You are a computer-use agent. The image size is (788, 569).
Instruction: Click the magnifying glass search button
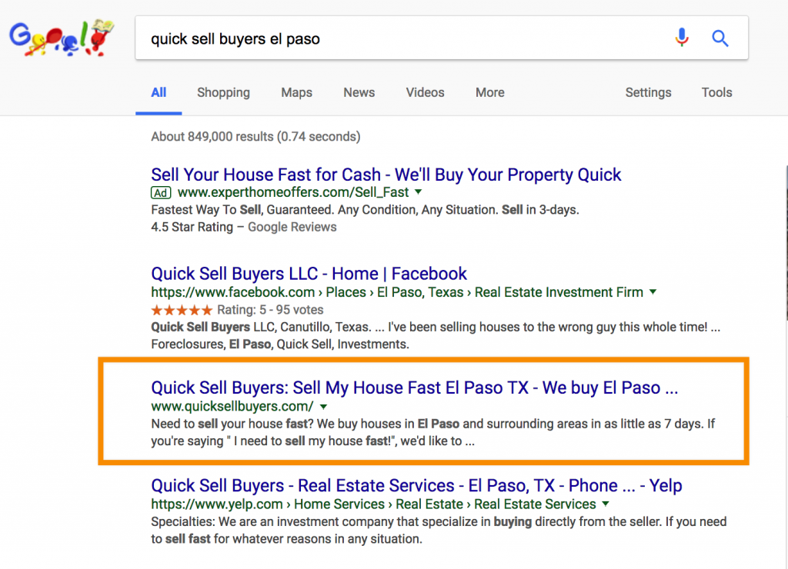(720, 38)
